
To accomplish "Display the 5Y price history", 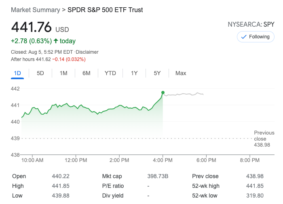I will tap(157, 73).
